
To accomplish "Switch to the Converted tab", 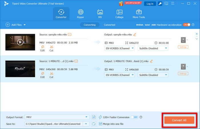I will (109, 25).
